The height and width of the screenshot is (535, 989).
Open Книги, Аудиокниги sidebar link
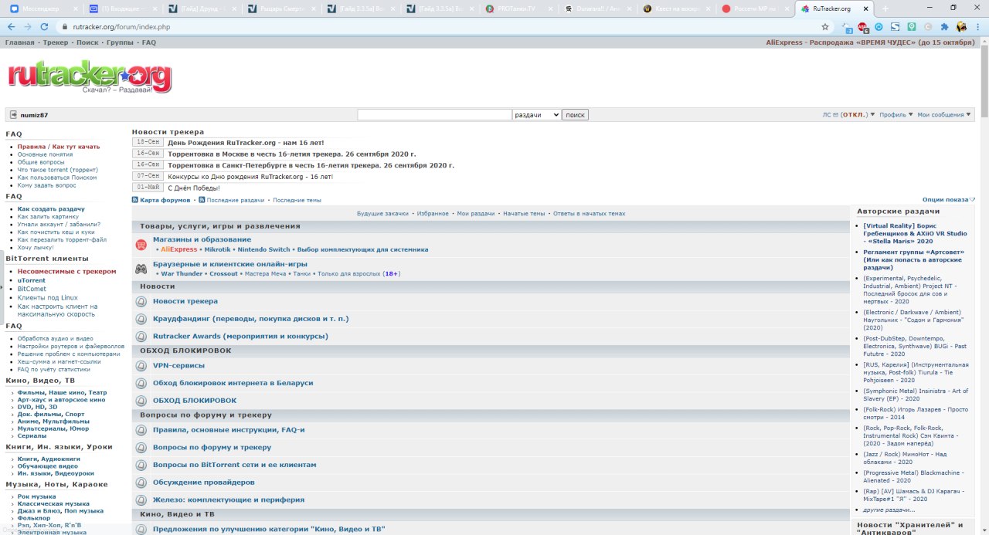pos(49,459)
